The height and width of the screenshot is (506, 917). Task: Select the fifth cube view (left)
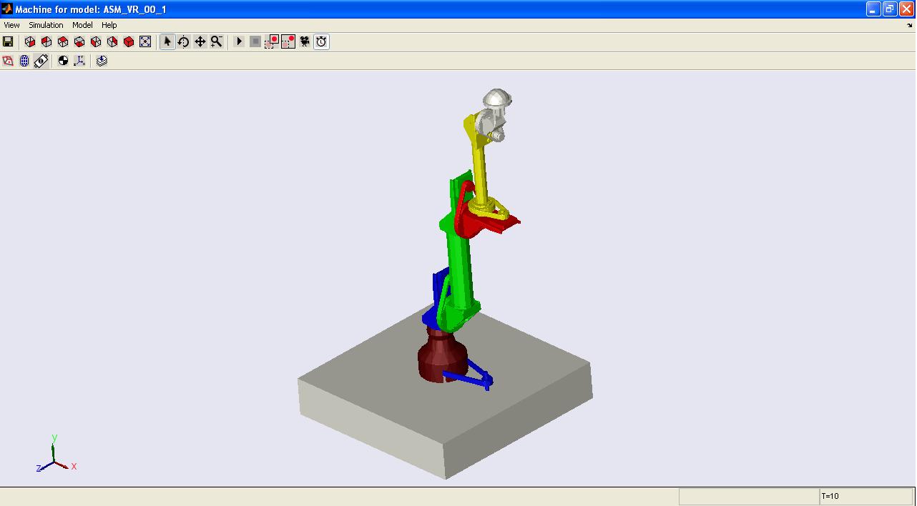(x=96, y=41)
